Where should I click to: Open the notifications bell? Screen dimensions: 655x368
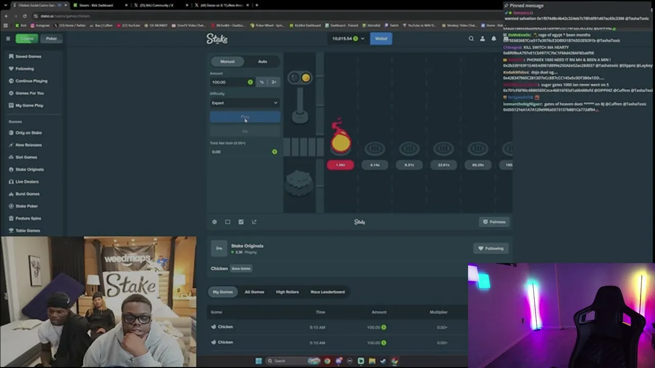(x=494, y=38)
